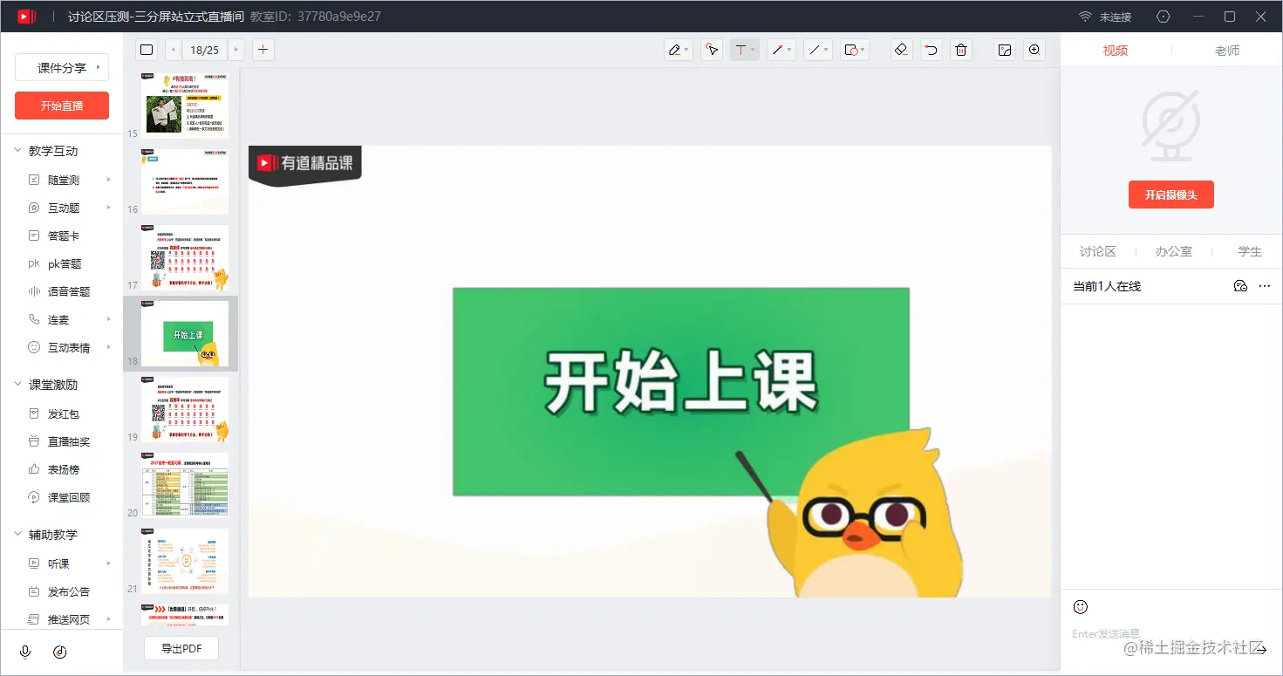Switch to the 老师 tab
This screenshot has width=1283, height=676.
[1226, 50]
